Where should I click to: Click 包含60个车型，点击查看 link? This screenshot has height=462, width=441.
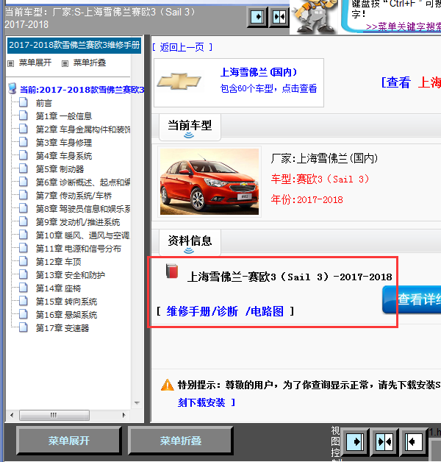coord(268,88)
